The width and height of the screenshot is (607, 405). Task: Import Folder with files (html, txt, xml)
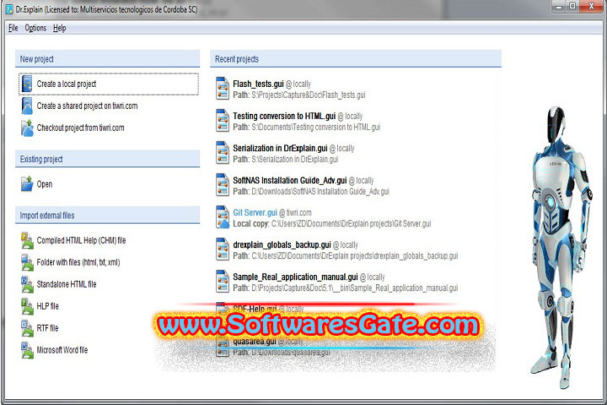[x=78, y=262]
